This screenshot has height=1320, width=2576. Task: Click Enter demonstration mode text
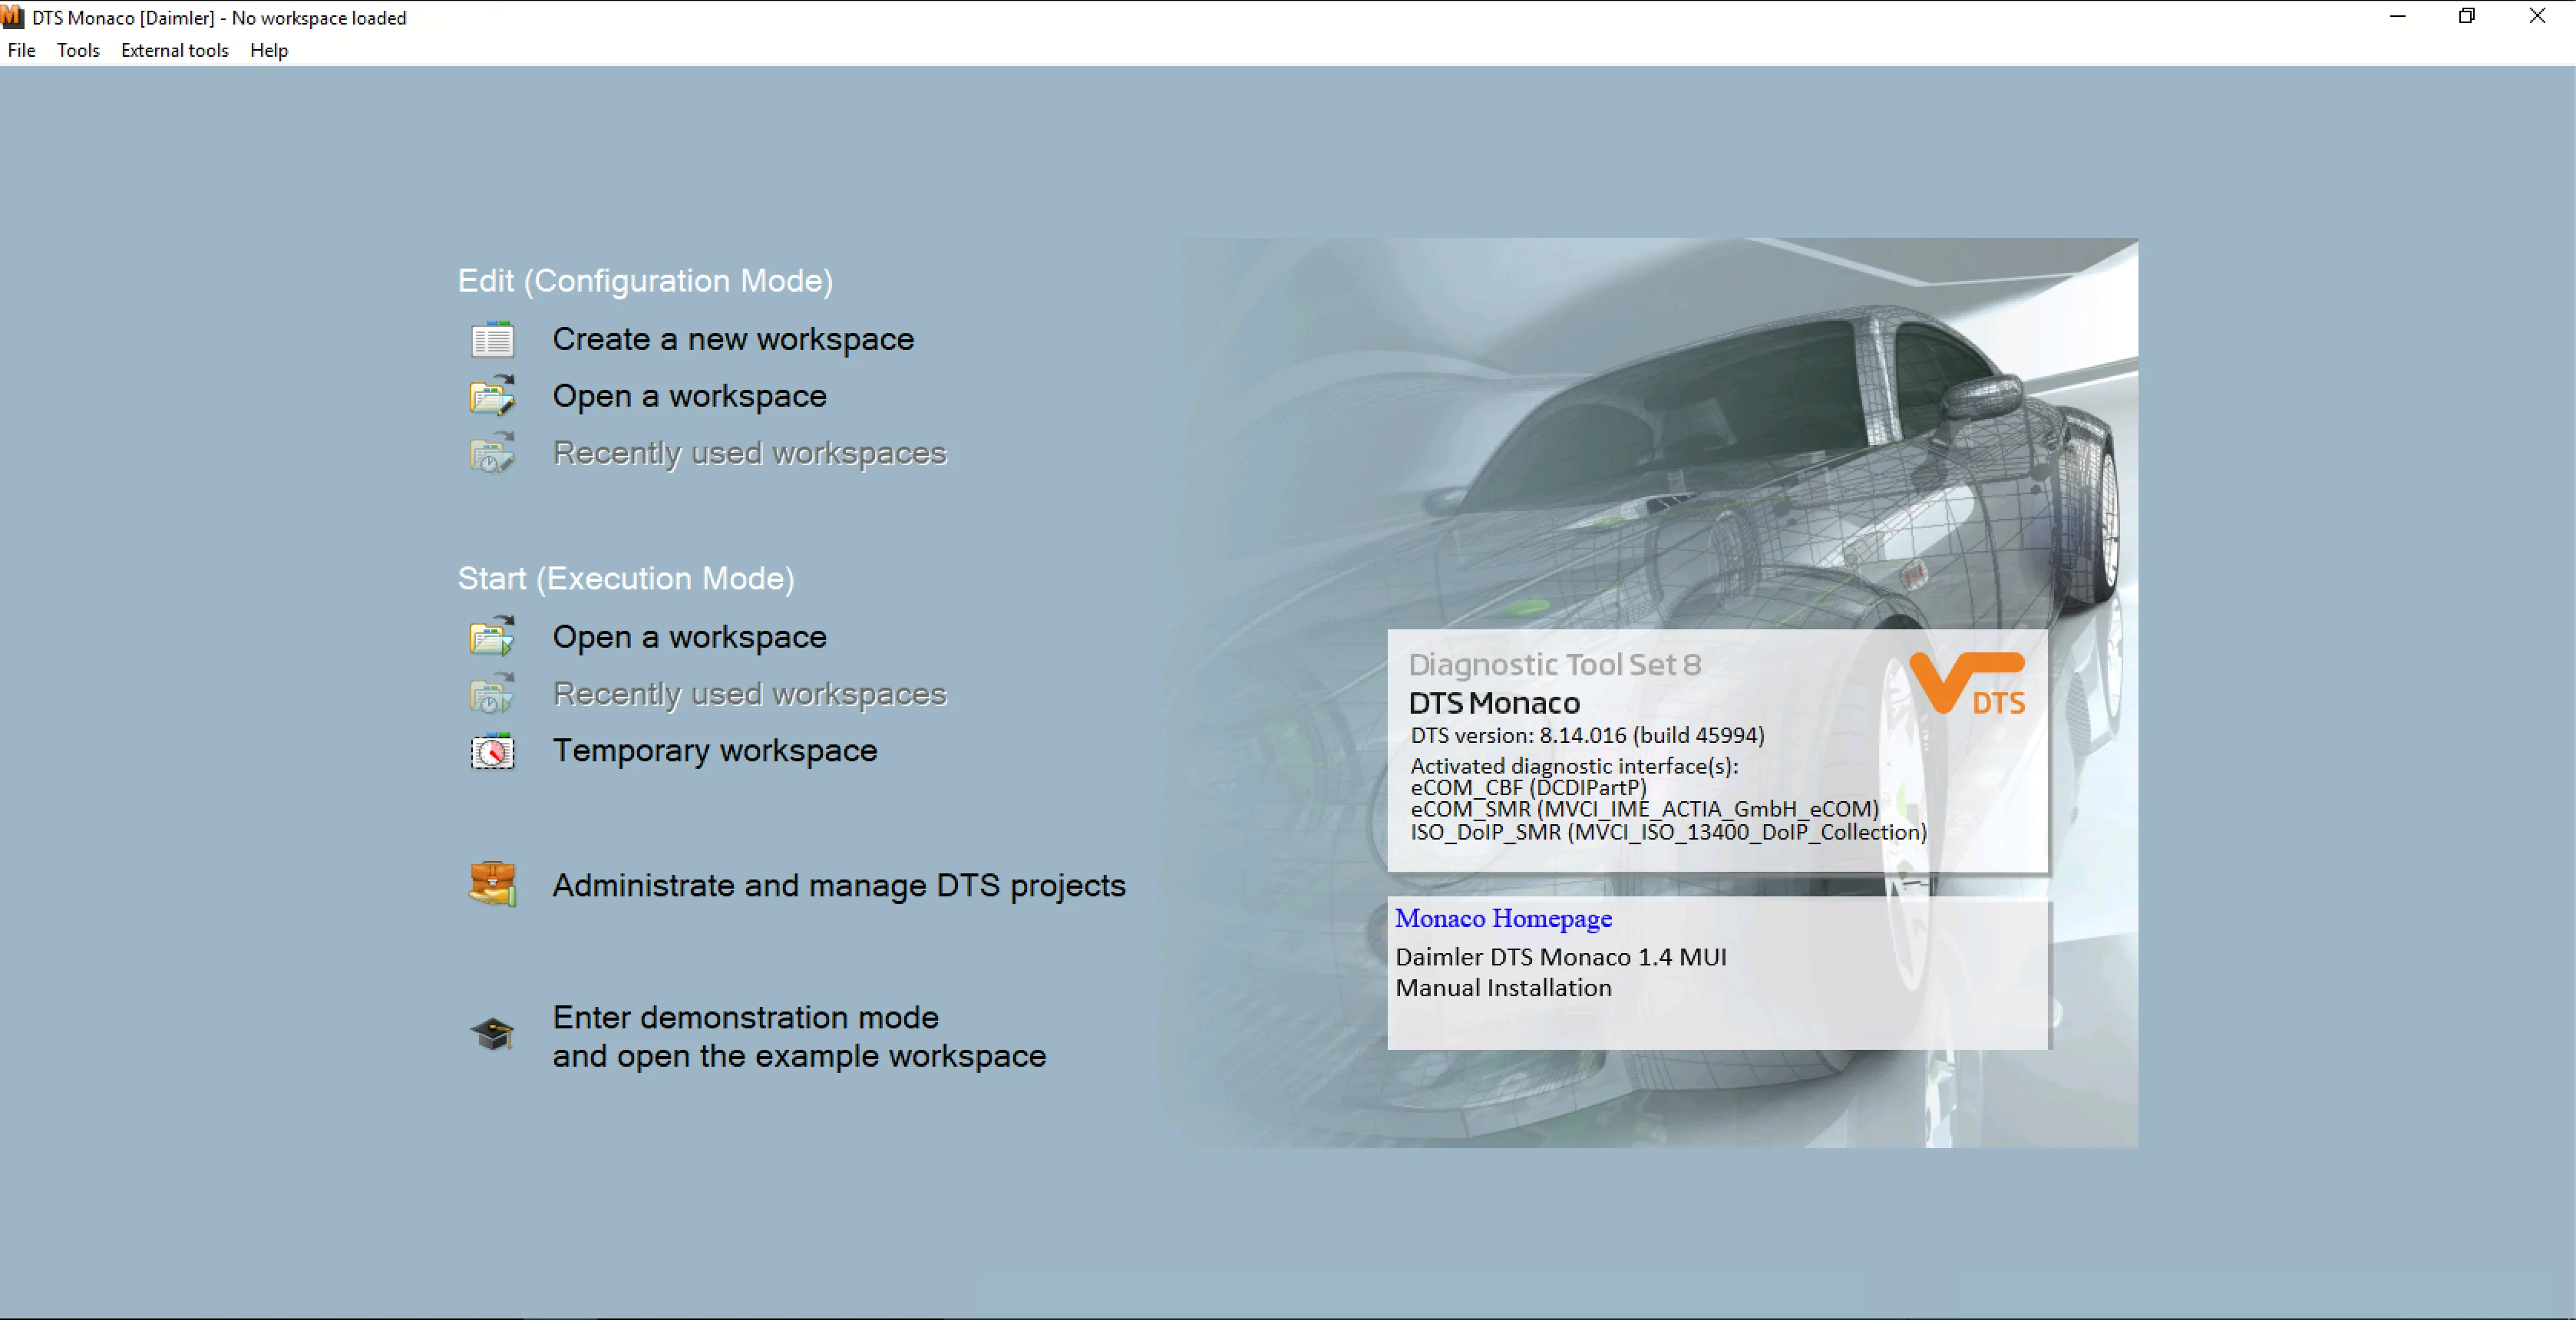[746, 1017]
